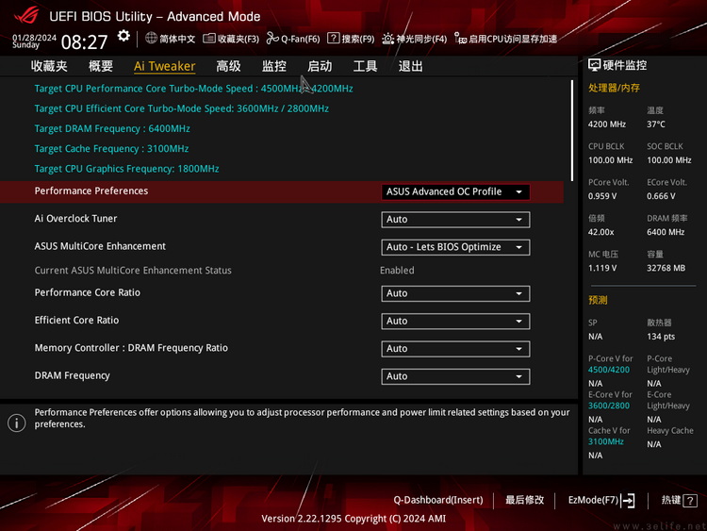Click the hotkeys question mark icon
Screen dimensions: 707x531
pos(690,500)
